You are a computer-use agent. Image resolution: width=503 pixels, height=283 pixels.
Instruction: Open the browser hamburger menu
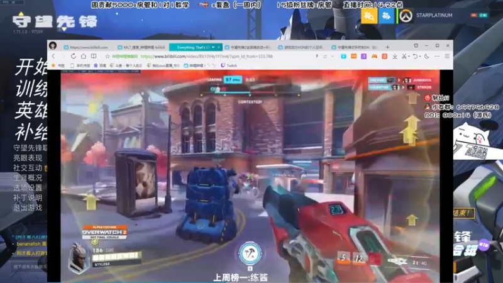pyautogui.click(x=447, y=56)
